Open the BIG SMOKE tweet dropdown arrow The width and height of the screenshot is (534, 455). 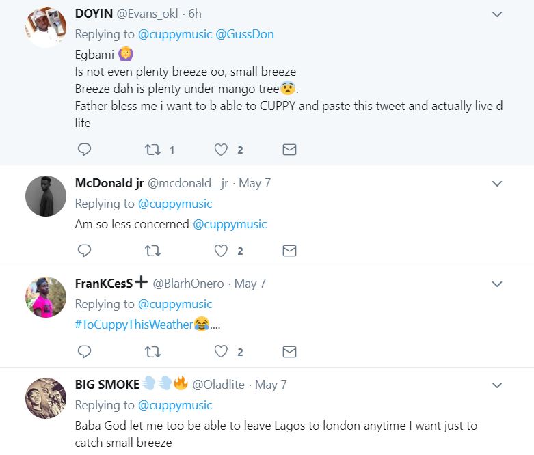[497, 385]
